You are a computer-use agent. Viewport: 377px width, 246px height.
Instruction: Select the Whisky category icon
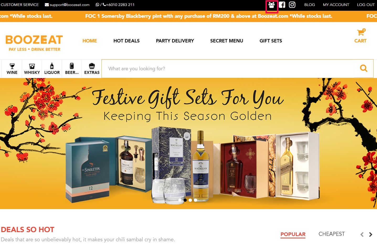32,66
